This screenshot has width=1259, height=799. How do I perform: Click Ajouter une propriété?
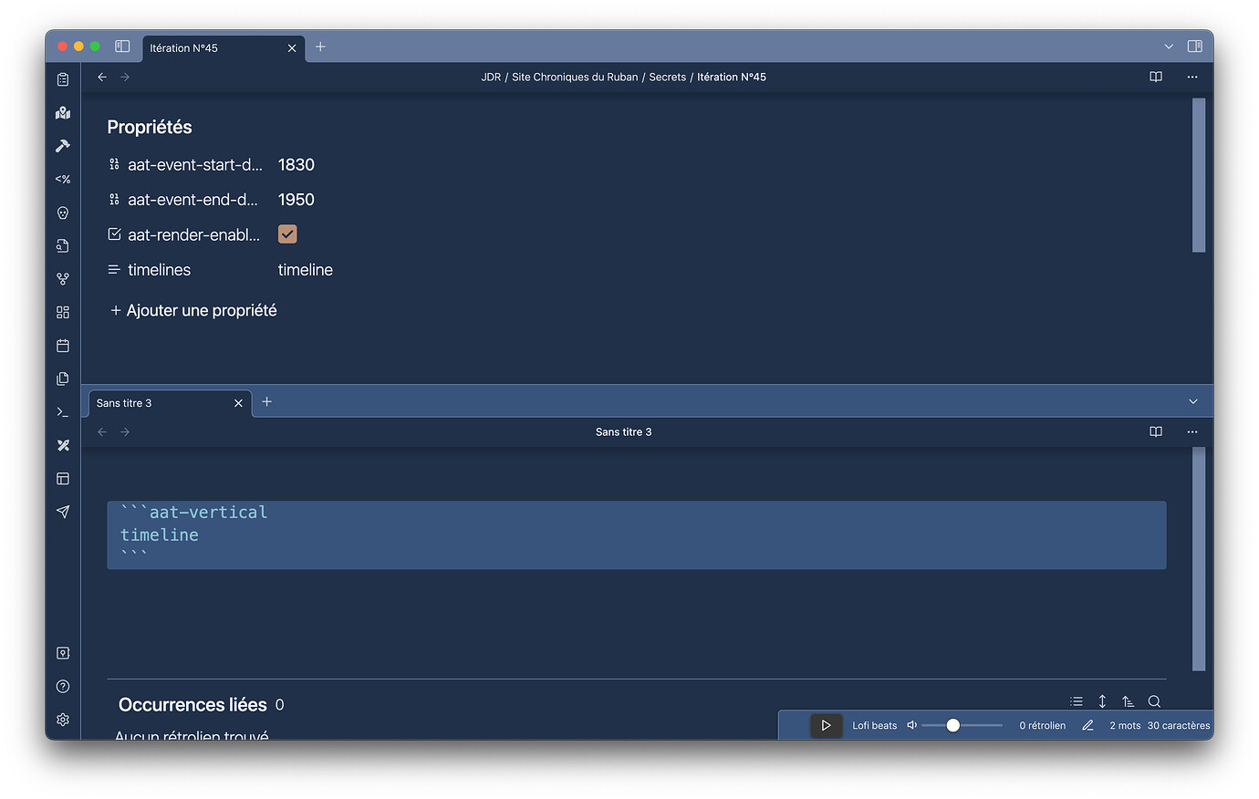coord(193,310)
